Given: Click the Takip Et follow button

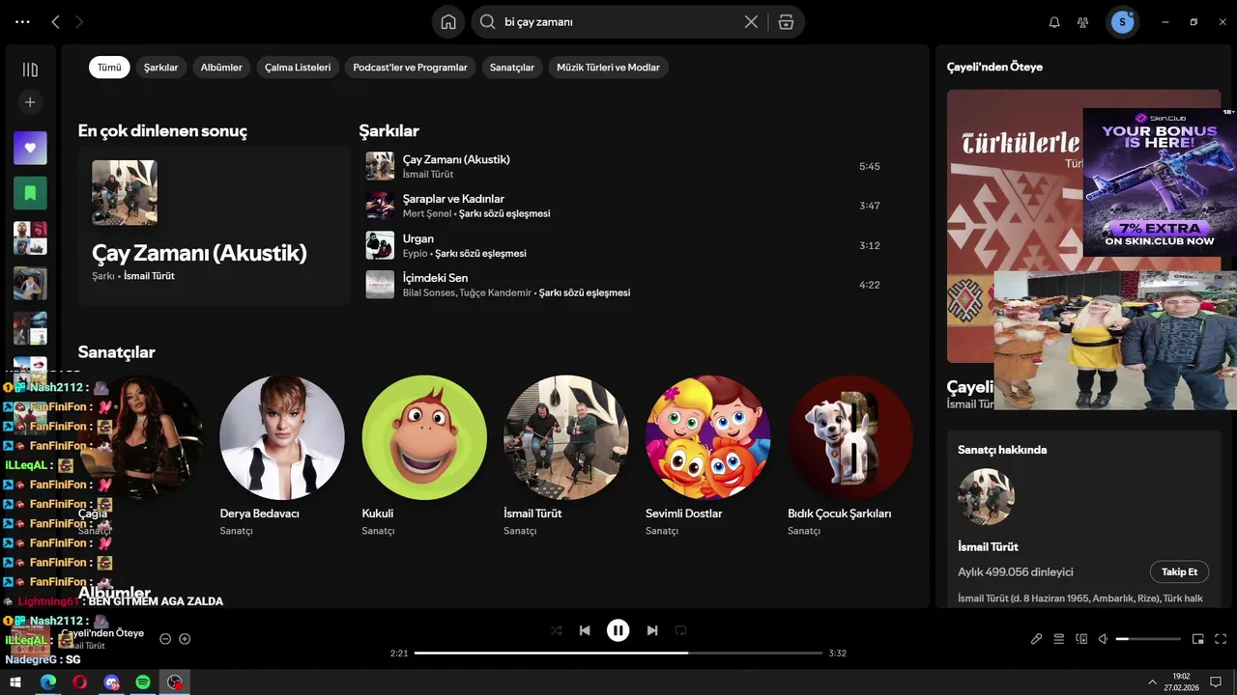Looking at the screenshot, I should click(1179, 571).
